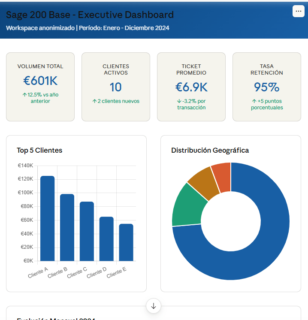The width and height of the screenshot is (308, 320).
Task: Click the '95%' retention value
Action: (x=267, y=87)
